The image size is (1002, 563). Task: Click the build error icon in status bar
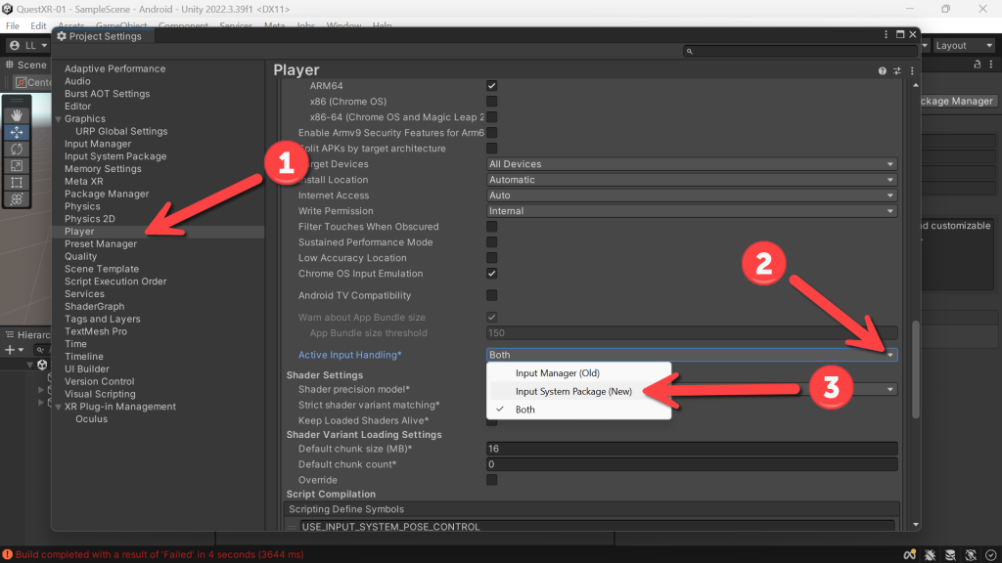[x=8, y=555]
